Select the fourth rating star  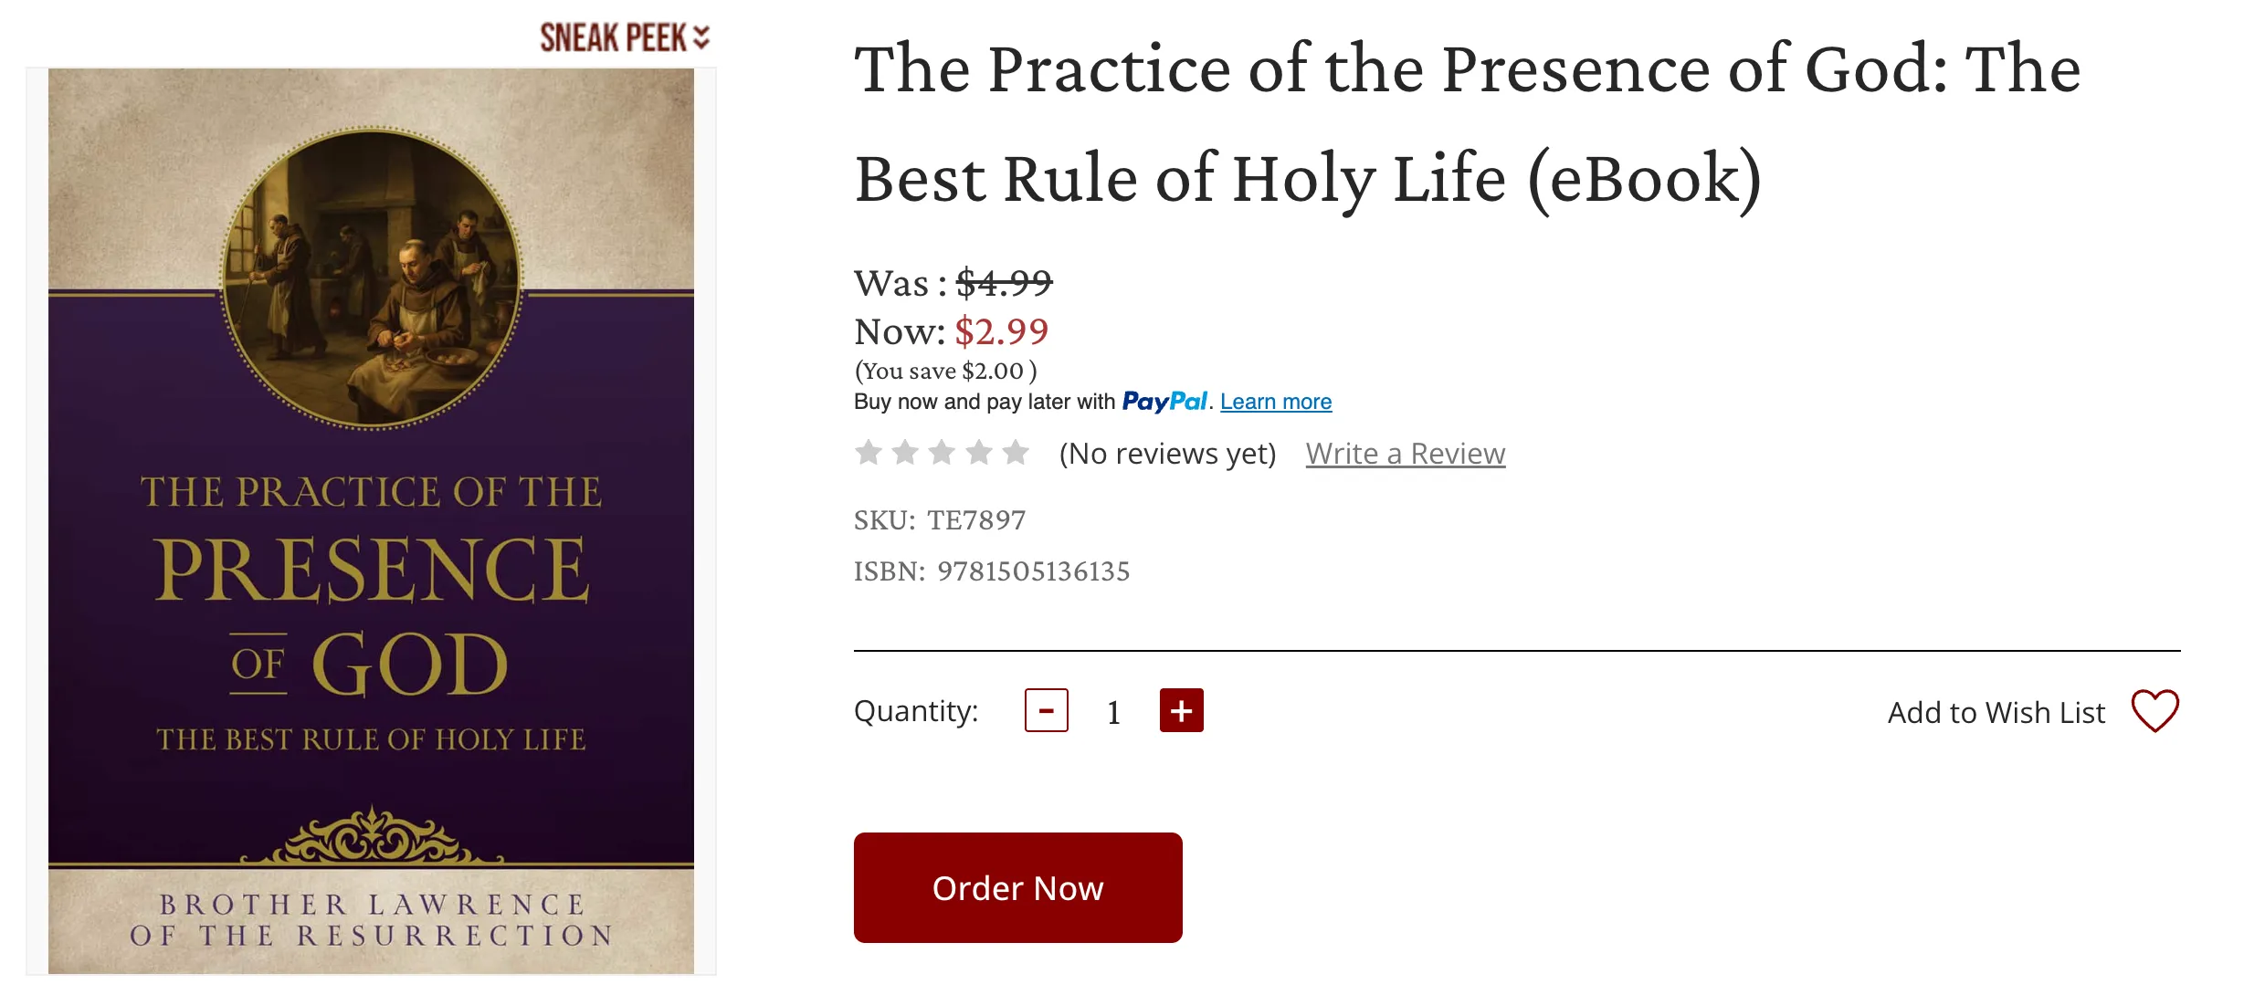[979, 452]
